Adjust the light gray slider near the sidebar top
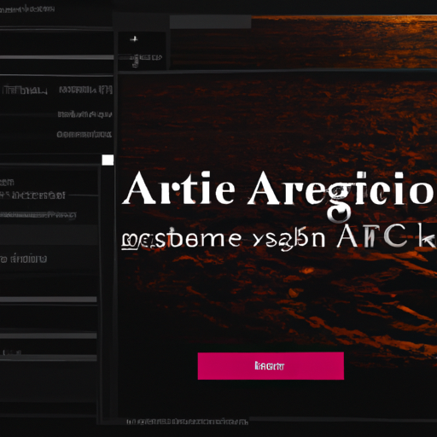This screenshot has height=437, width=437. [56, 57]
